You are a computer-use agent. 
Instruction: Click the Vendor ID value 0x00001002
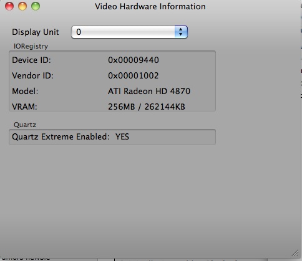coord(133,75)
